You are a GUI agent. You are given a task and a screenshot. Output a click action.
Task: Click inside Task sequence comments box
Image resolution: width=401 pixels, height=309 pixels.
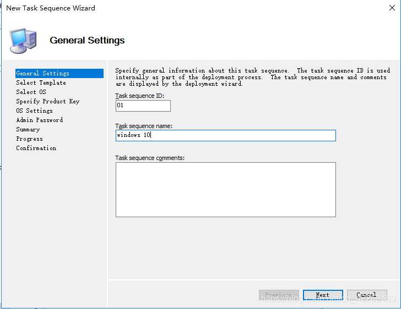point(225,189)
